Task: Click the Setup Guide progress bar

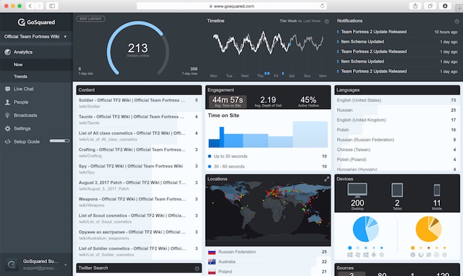Action: click(60, 141)
